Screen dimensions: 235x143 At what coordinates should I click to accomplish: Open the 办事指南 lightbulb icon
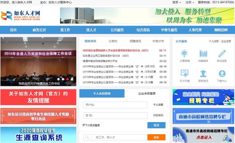click(x=184, y=54)
